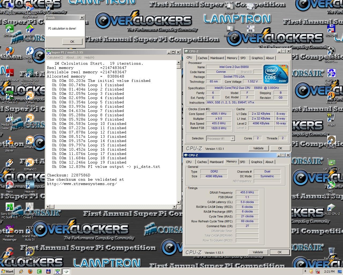Click Super PI horizontal scrollbar right arrow
Screen dimensions: 343x275
pos(174,207)
